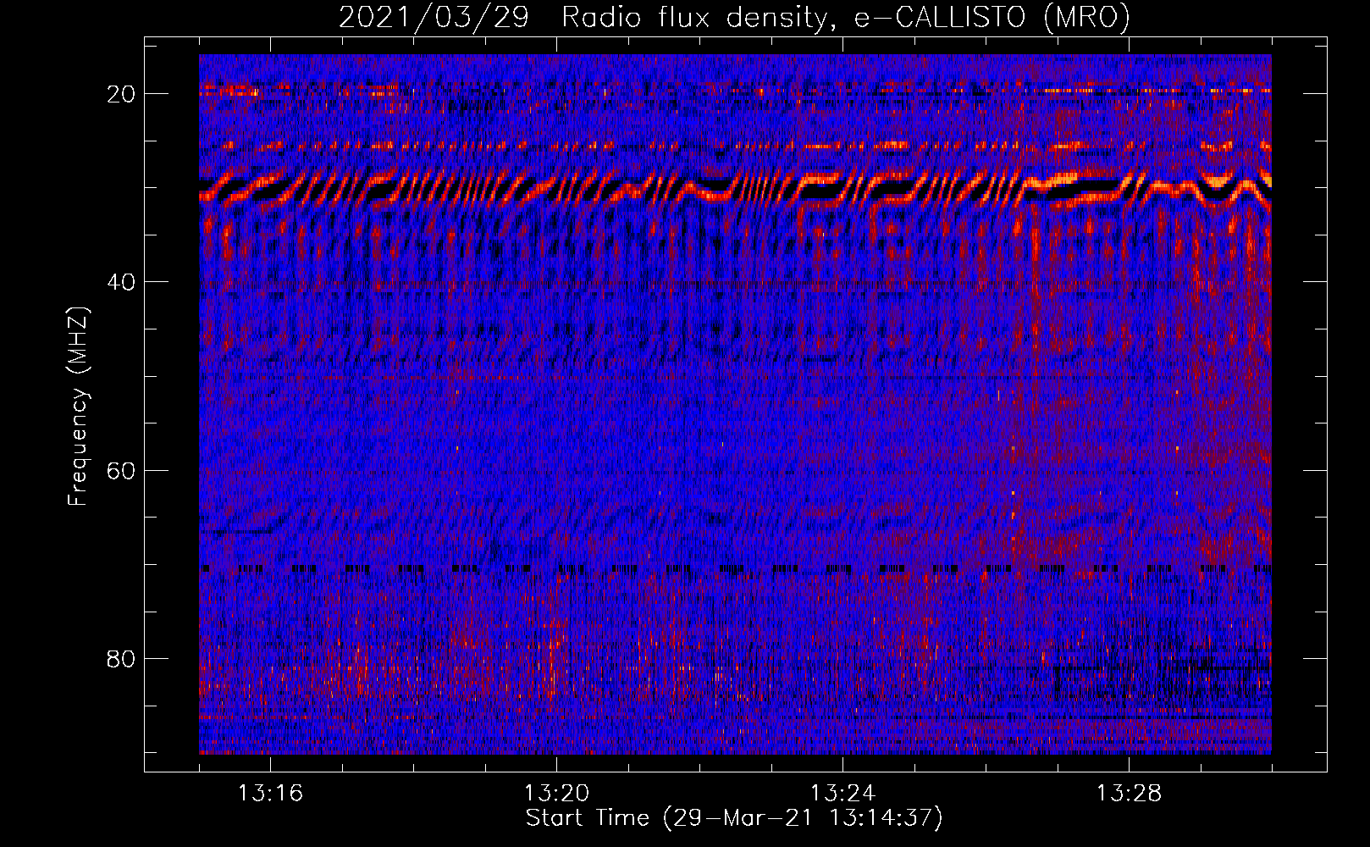Screen dimensions: 1370x847
Task: Click the 13:16 time tick label
Action: 270,794
